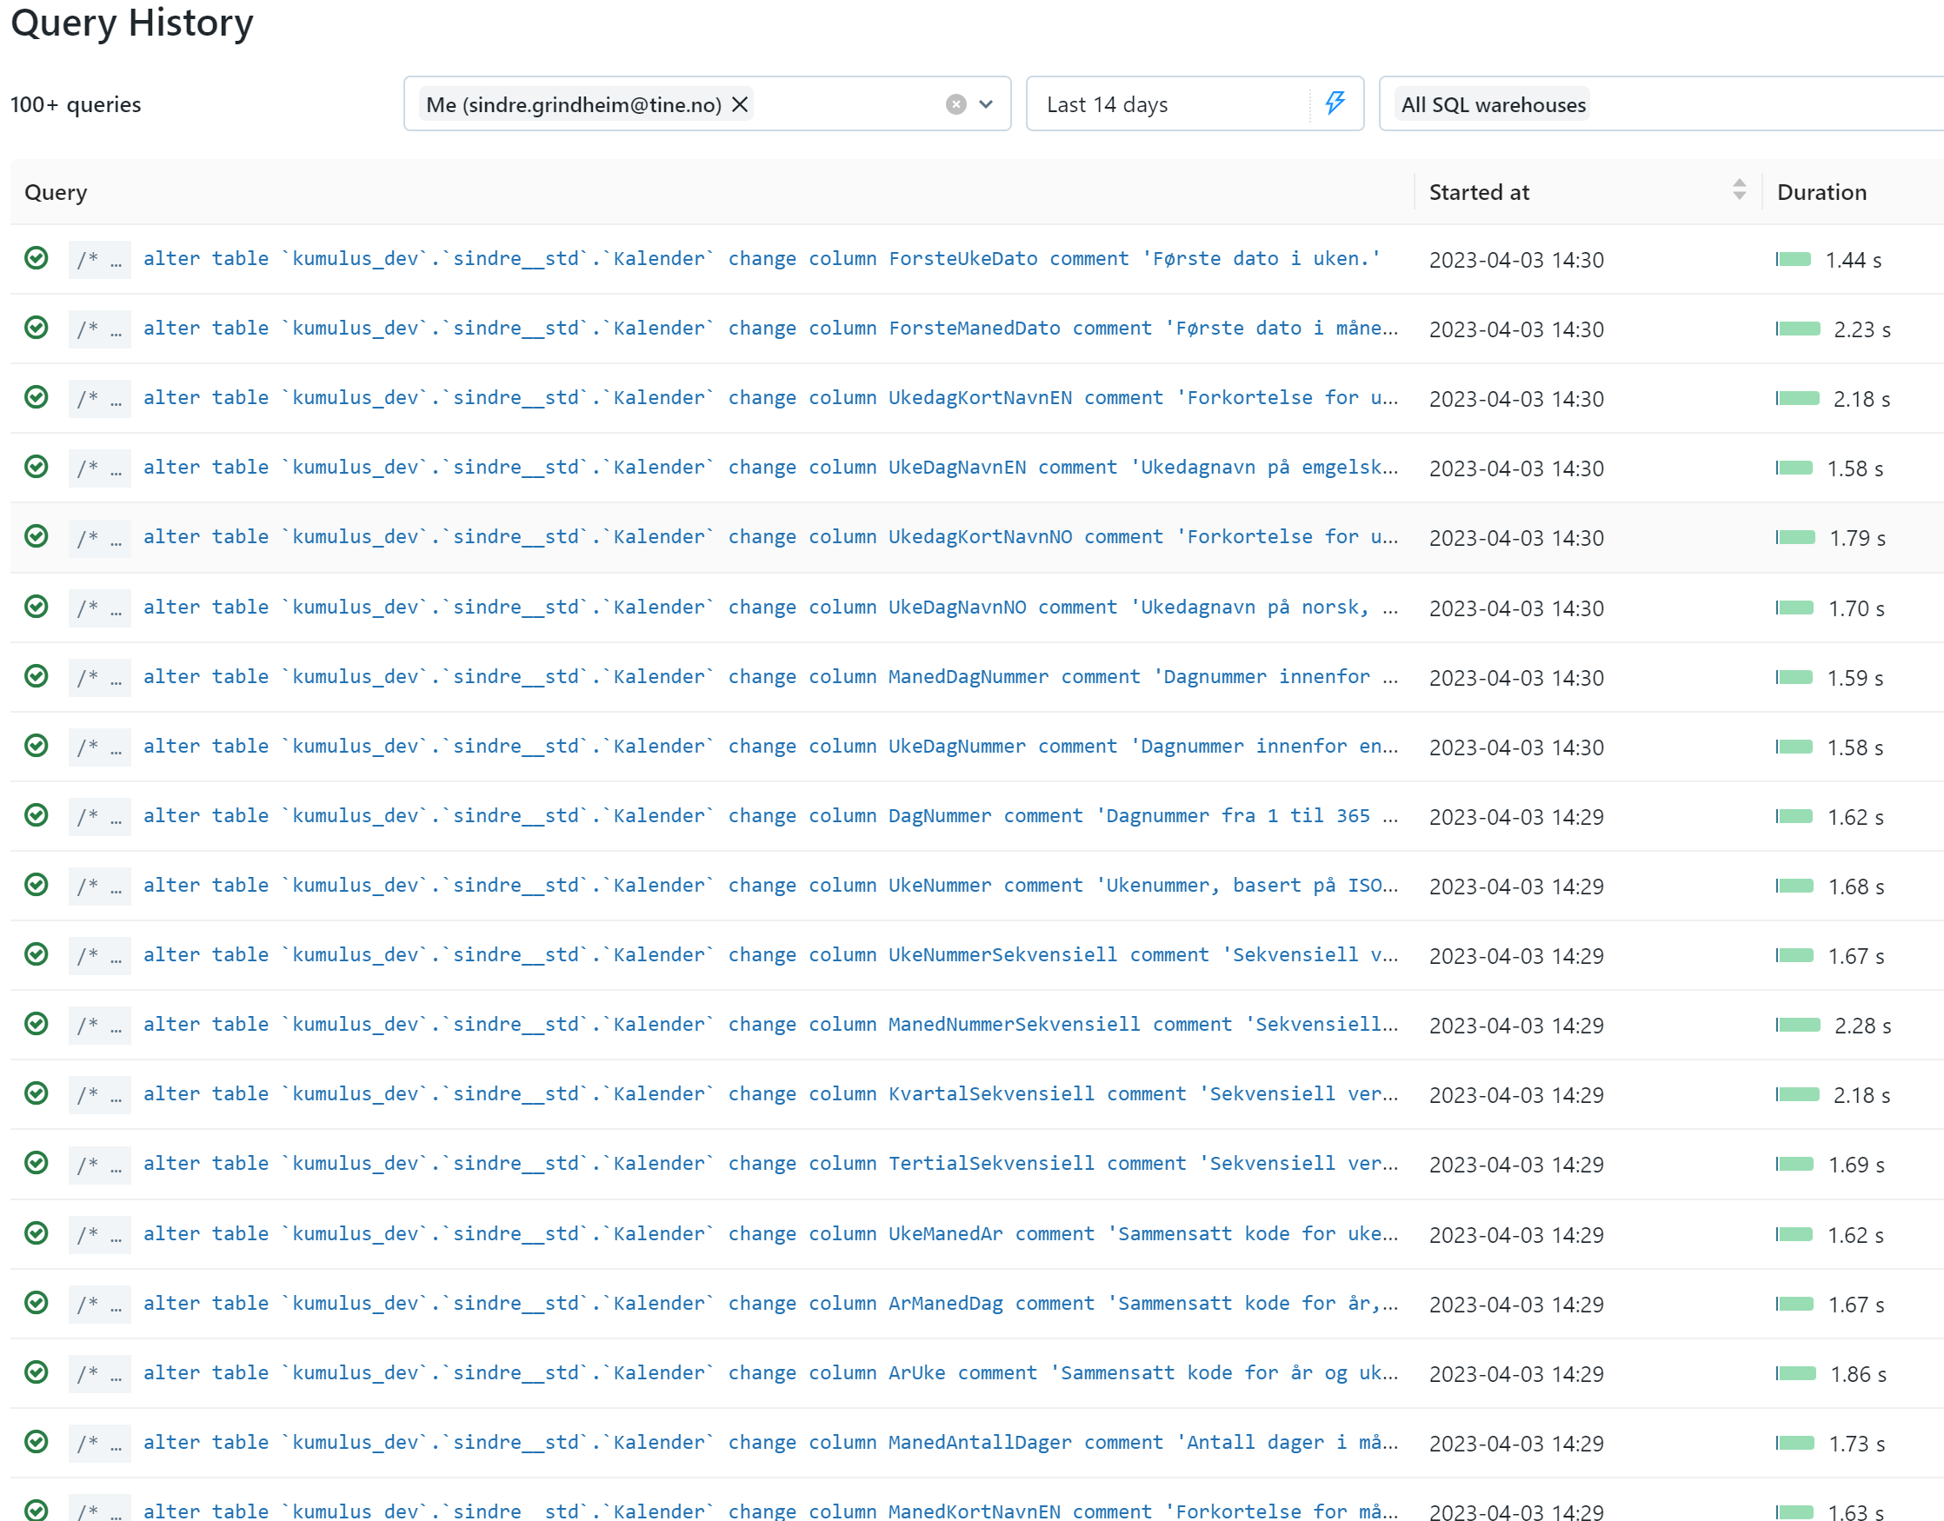Open the comment snippet chip on the first query row
Image resolution: width=1944 pixels, height=1521 pixels.
click(x=99, y=259)
